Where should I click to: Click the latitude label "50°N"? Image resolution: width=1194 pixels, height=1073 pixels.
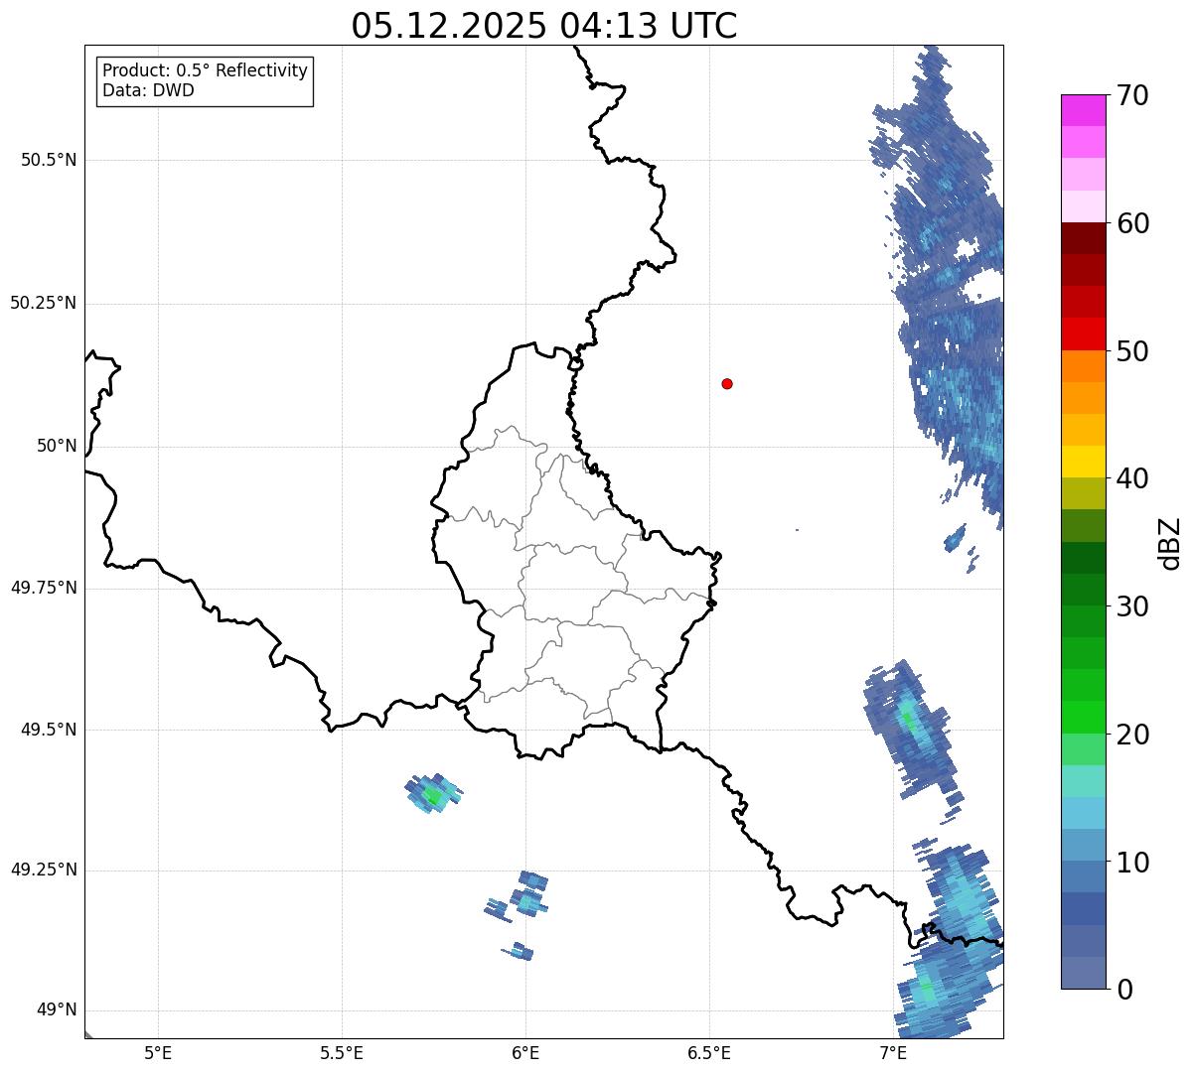click(57, 446)
